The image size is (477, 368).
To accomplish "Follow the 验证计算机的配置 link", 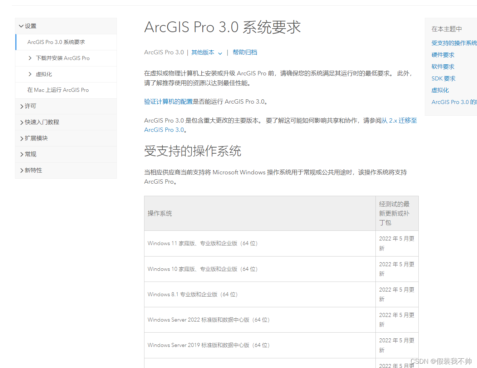I will [x=168, y=101].
